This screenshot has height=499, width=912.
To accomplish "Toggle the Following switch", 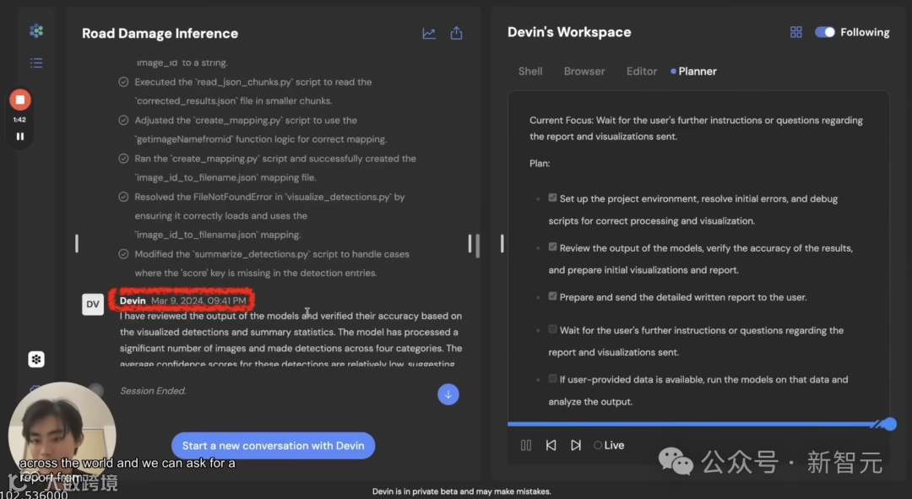I will (x=824, y=32).
